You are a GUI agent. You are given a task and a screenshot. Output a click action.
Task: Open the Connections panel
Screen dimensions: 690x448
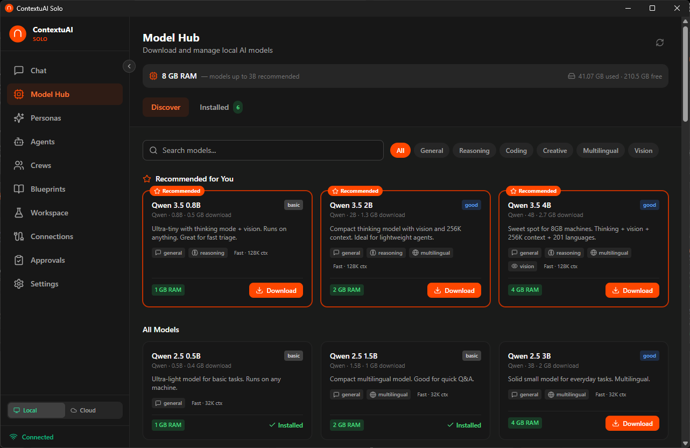[52, 236]
